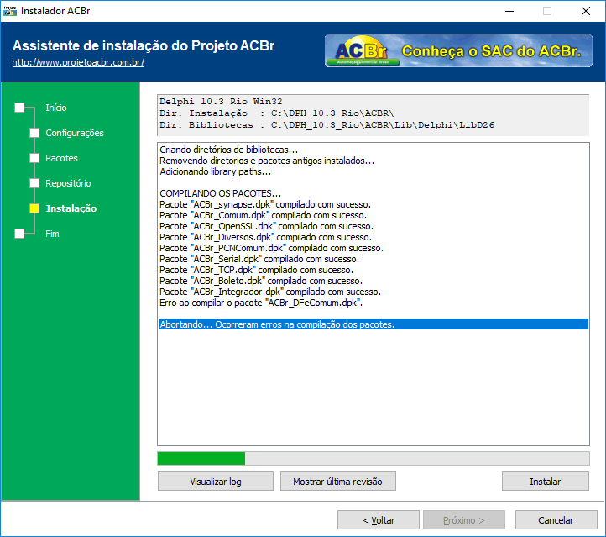The image size is (606, 537).
Task: Click the Visualizar log button
Action: point(215,482)
